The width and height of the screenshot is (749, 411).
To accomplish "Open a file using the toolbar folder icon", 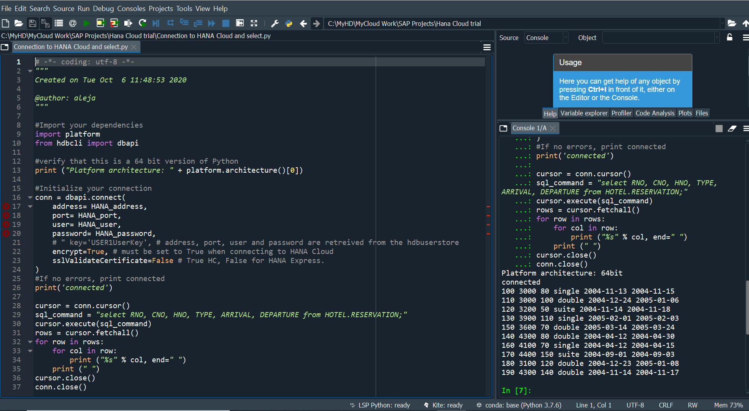I will pyautogui.click(x=18, y=24).
